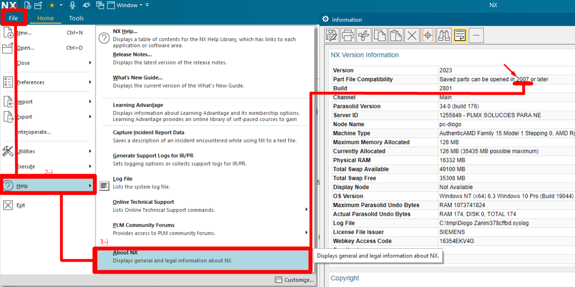Expand the Export submenu arrow
This screenshot has width=575, height=287.
click(x=90, y=117)
